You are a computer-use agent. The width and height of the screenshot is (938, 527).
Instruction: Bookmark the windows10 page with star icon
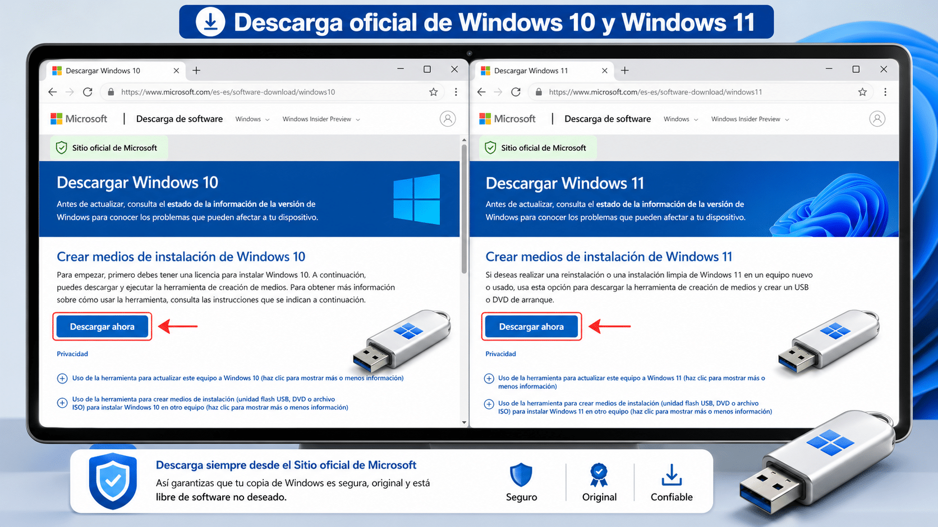[x=433, y=92]
